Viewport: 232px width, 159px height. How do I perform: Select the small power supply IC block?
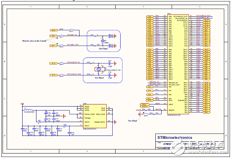pos(95,116)
